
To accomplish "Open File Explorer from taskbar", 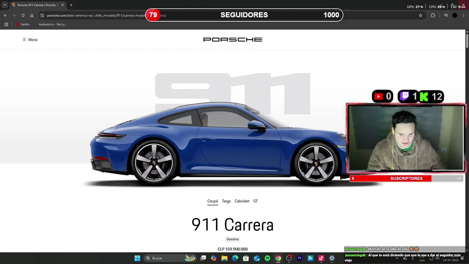I will [225, 258].
